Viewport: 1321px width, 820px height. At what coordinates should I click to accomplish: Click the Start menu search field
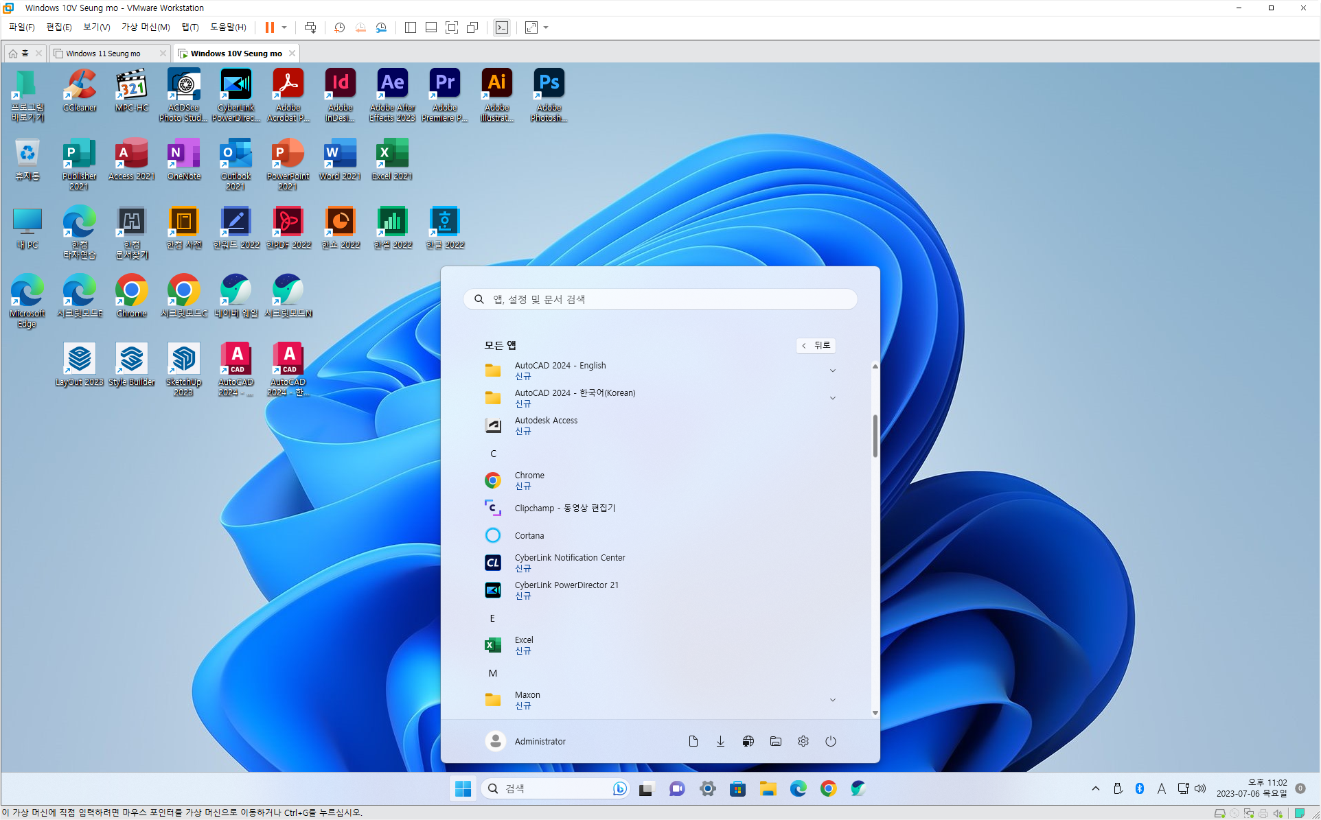click(x=660, y=299)
